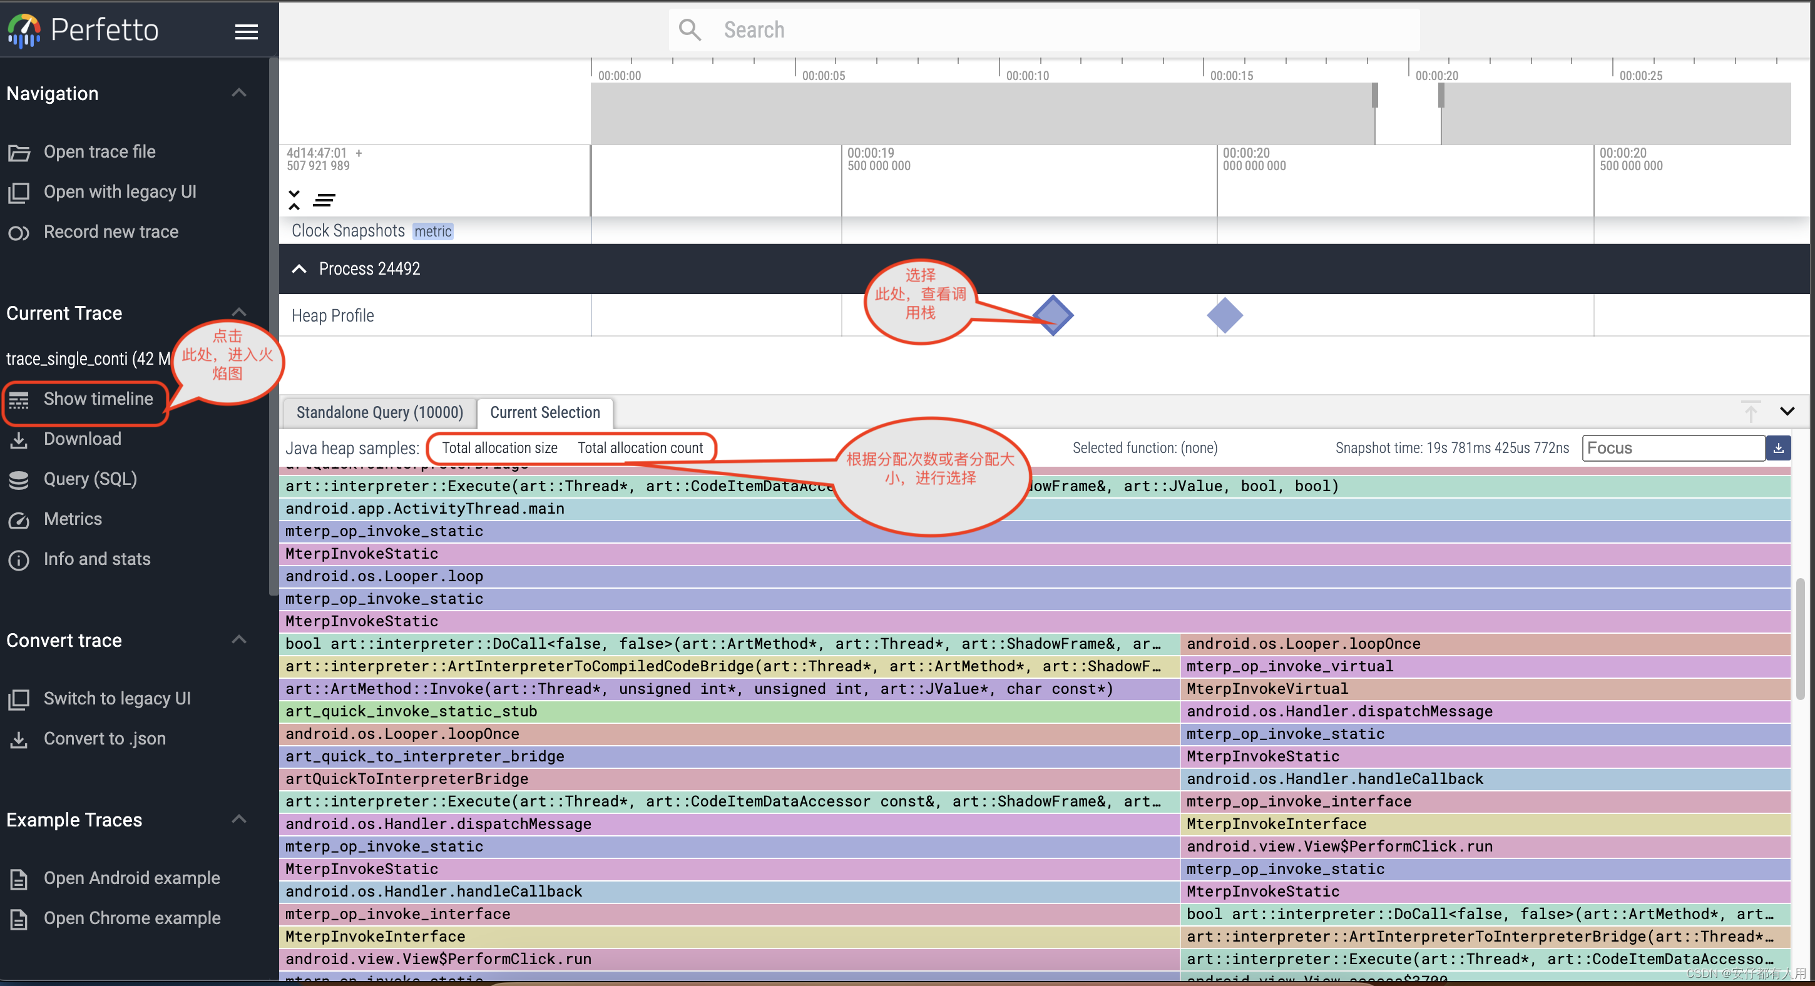
Task: Click Open Android example link
Action: pyautogui.click(x=131, y=877)
